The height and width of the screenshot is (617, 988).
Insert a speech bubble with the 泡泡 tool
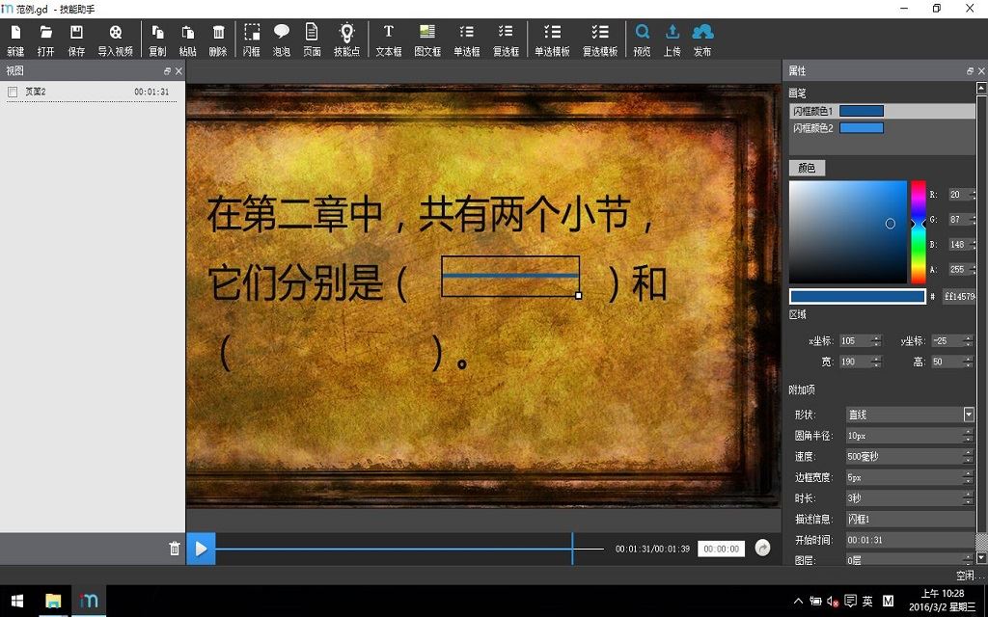point(282,40)
